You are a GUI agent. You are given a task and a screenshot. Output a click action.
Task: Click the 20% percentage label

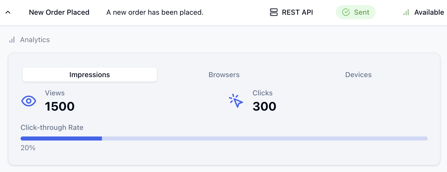(27, 148)
